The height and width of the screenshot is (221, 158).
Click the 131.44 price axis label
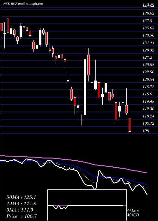pyautogui.click(x=148, y=43)
